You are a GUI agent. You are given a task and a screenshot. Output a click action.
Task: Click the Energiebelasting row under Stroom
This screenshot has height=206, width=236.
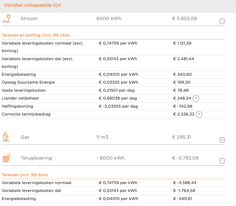tap(19, 75)
